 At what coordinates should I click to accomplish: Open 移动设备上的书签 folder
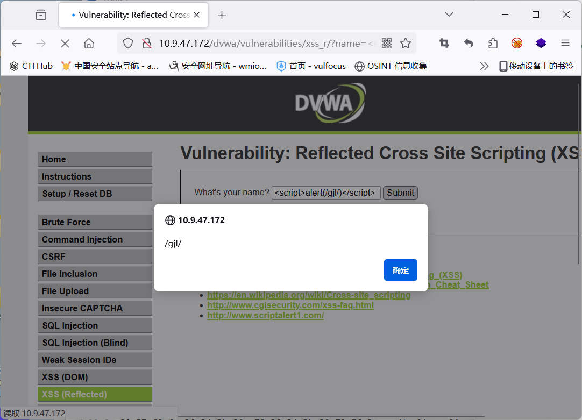536,66
